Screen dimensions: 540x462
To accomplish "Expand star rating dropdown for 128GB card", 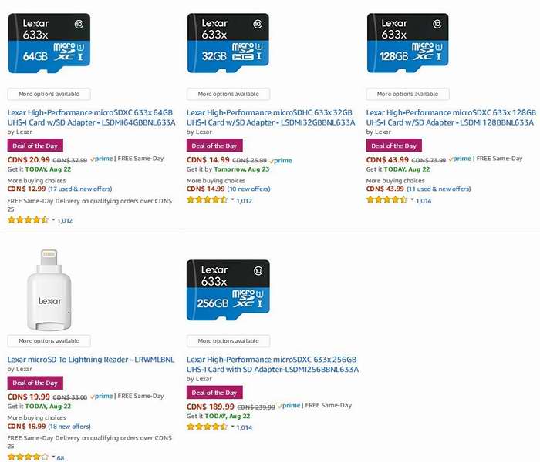I will (x=412, y=199).
